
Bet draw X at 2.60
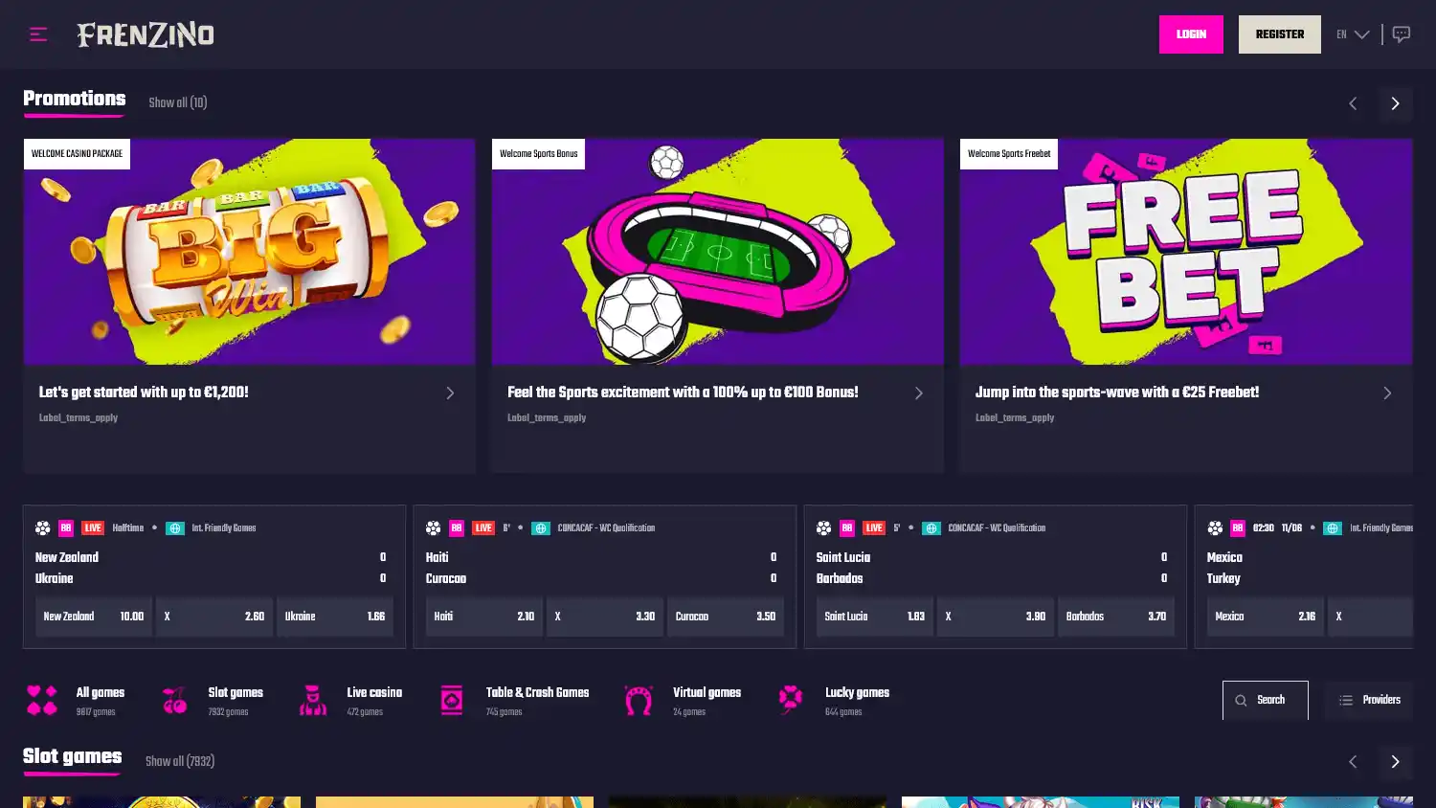(x=214, y=617)
